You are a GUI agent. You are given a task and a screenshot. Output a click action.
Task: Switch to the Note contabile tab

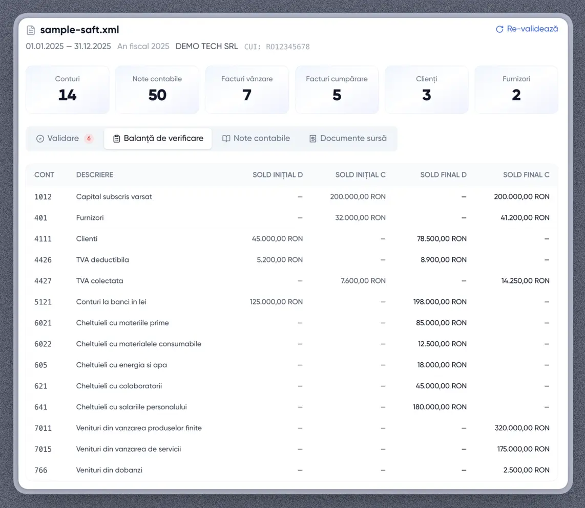pyautogui.click(x=261, y=139)
